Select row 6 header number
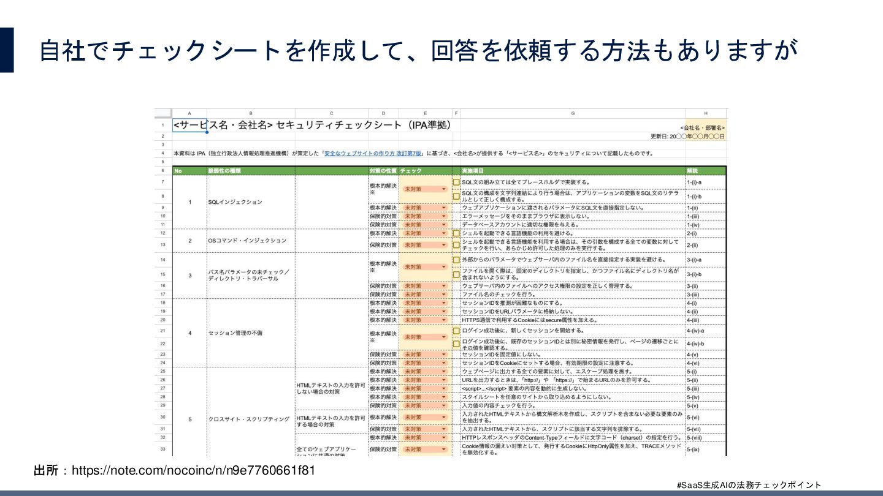Viewport: 883px width, 496px height. tap(162, 170)
